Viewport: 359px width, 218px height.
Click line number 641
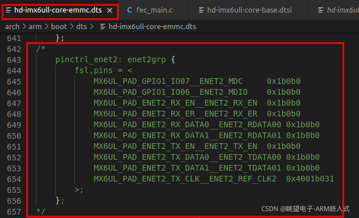point(14,38)
